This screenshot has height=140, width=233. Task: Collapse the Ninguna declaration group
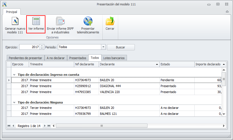(14, 102)
